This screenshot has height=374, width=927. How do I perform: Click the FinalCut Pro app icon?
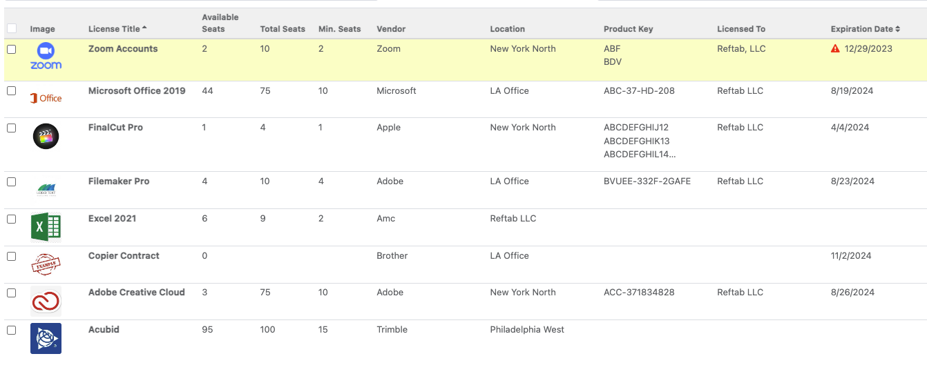(46, 136)
